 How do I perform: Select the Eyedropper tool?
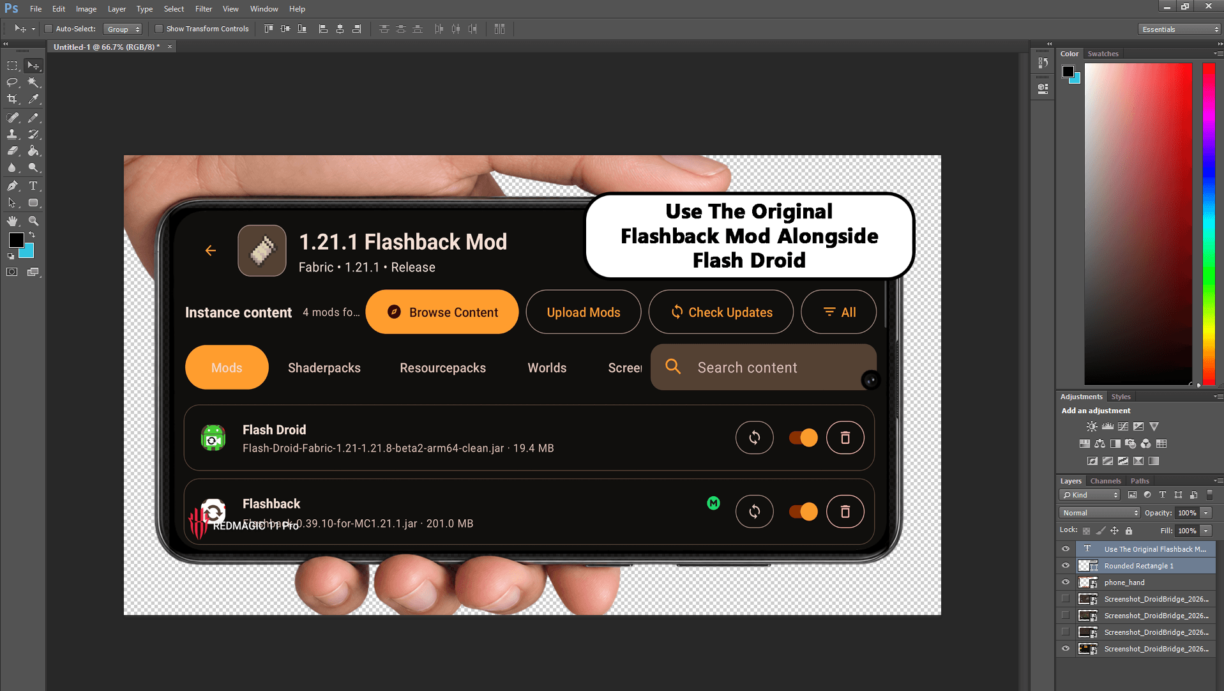pyautogui.click(x=33, y=99)
